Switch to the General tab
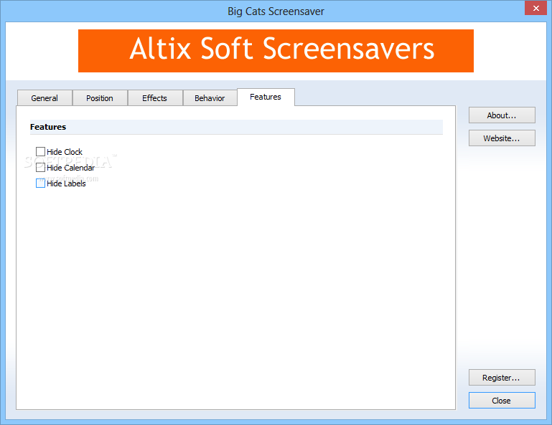This screenshot has width=552, height=425. coord(45,98)
